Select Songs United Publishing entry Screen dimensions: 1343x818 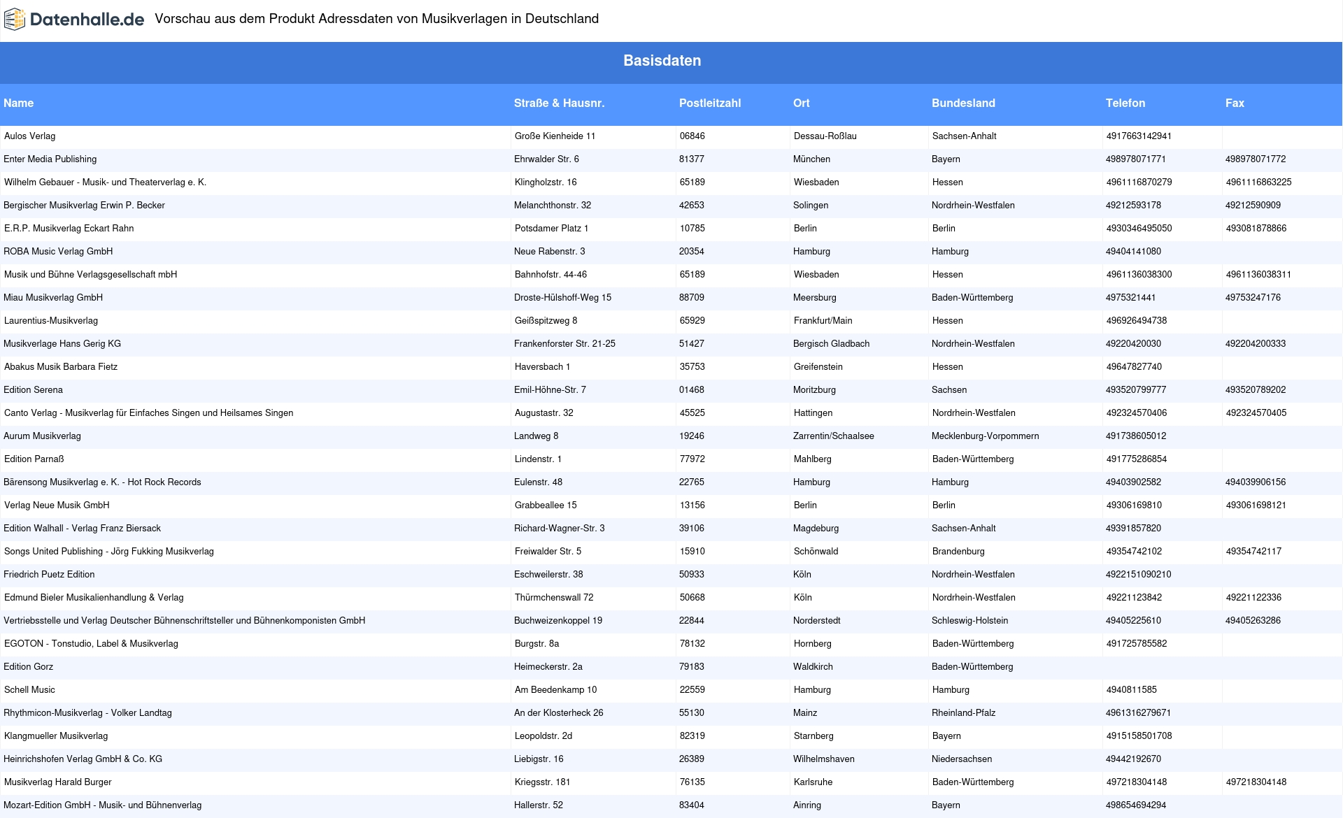[108, 552]
